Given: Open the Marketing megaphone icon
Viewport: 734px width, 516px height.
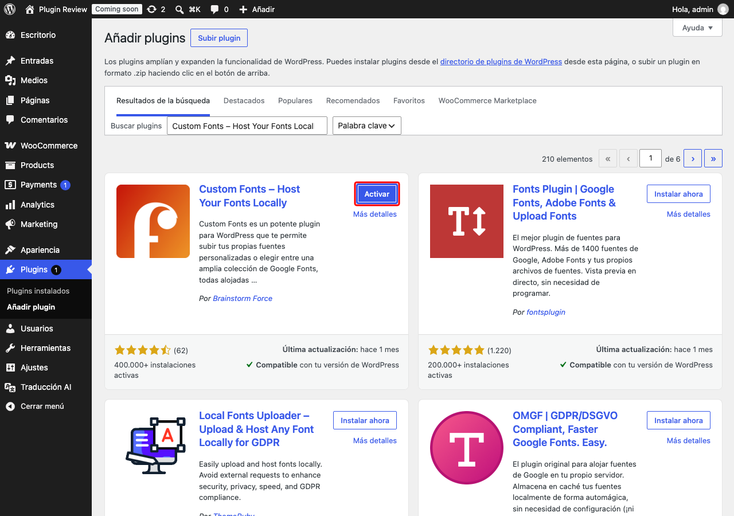Looking at the screenshot, I should pyautogui.click(x=10, y=224).
